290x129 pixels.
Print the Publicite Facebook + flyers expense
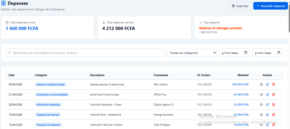[261, 105]
